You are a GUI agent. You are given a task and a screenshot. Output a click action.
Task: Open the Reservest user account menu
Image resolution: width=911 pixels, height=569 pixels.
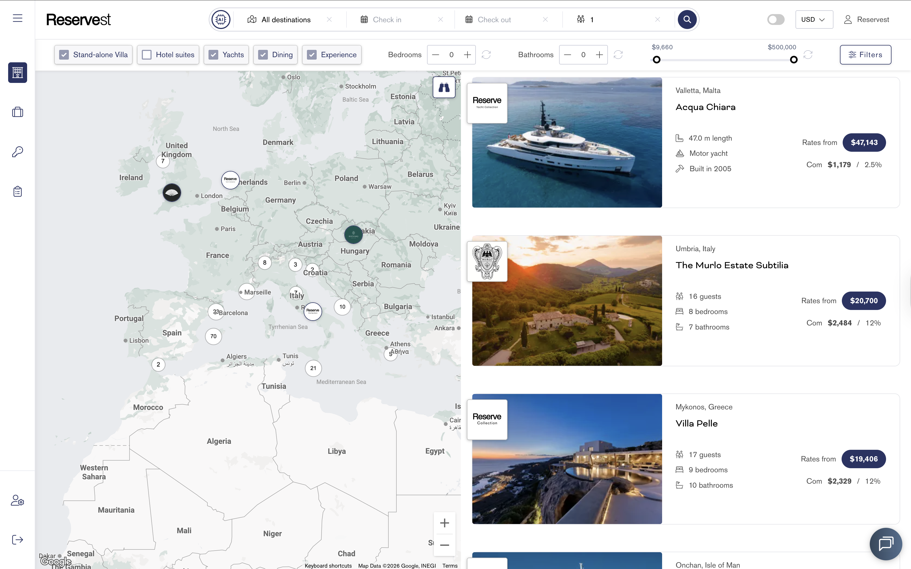(866, 20)
